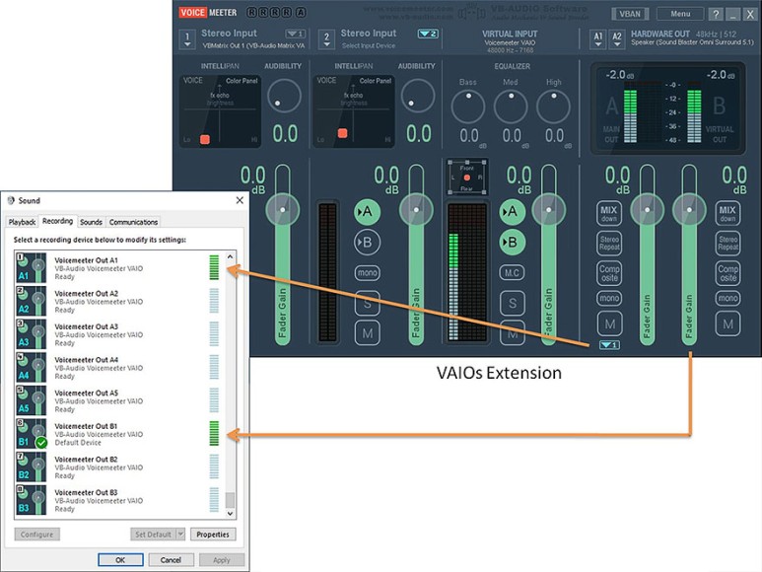This screenshot has height=572, width=762.
Task: Toggle bus B routing on Stereo Input 2
Action: coord(367,242)
